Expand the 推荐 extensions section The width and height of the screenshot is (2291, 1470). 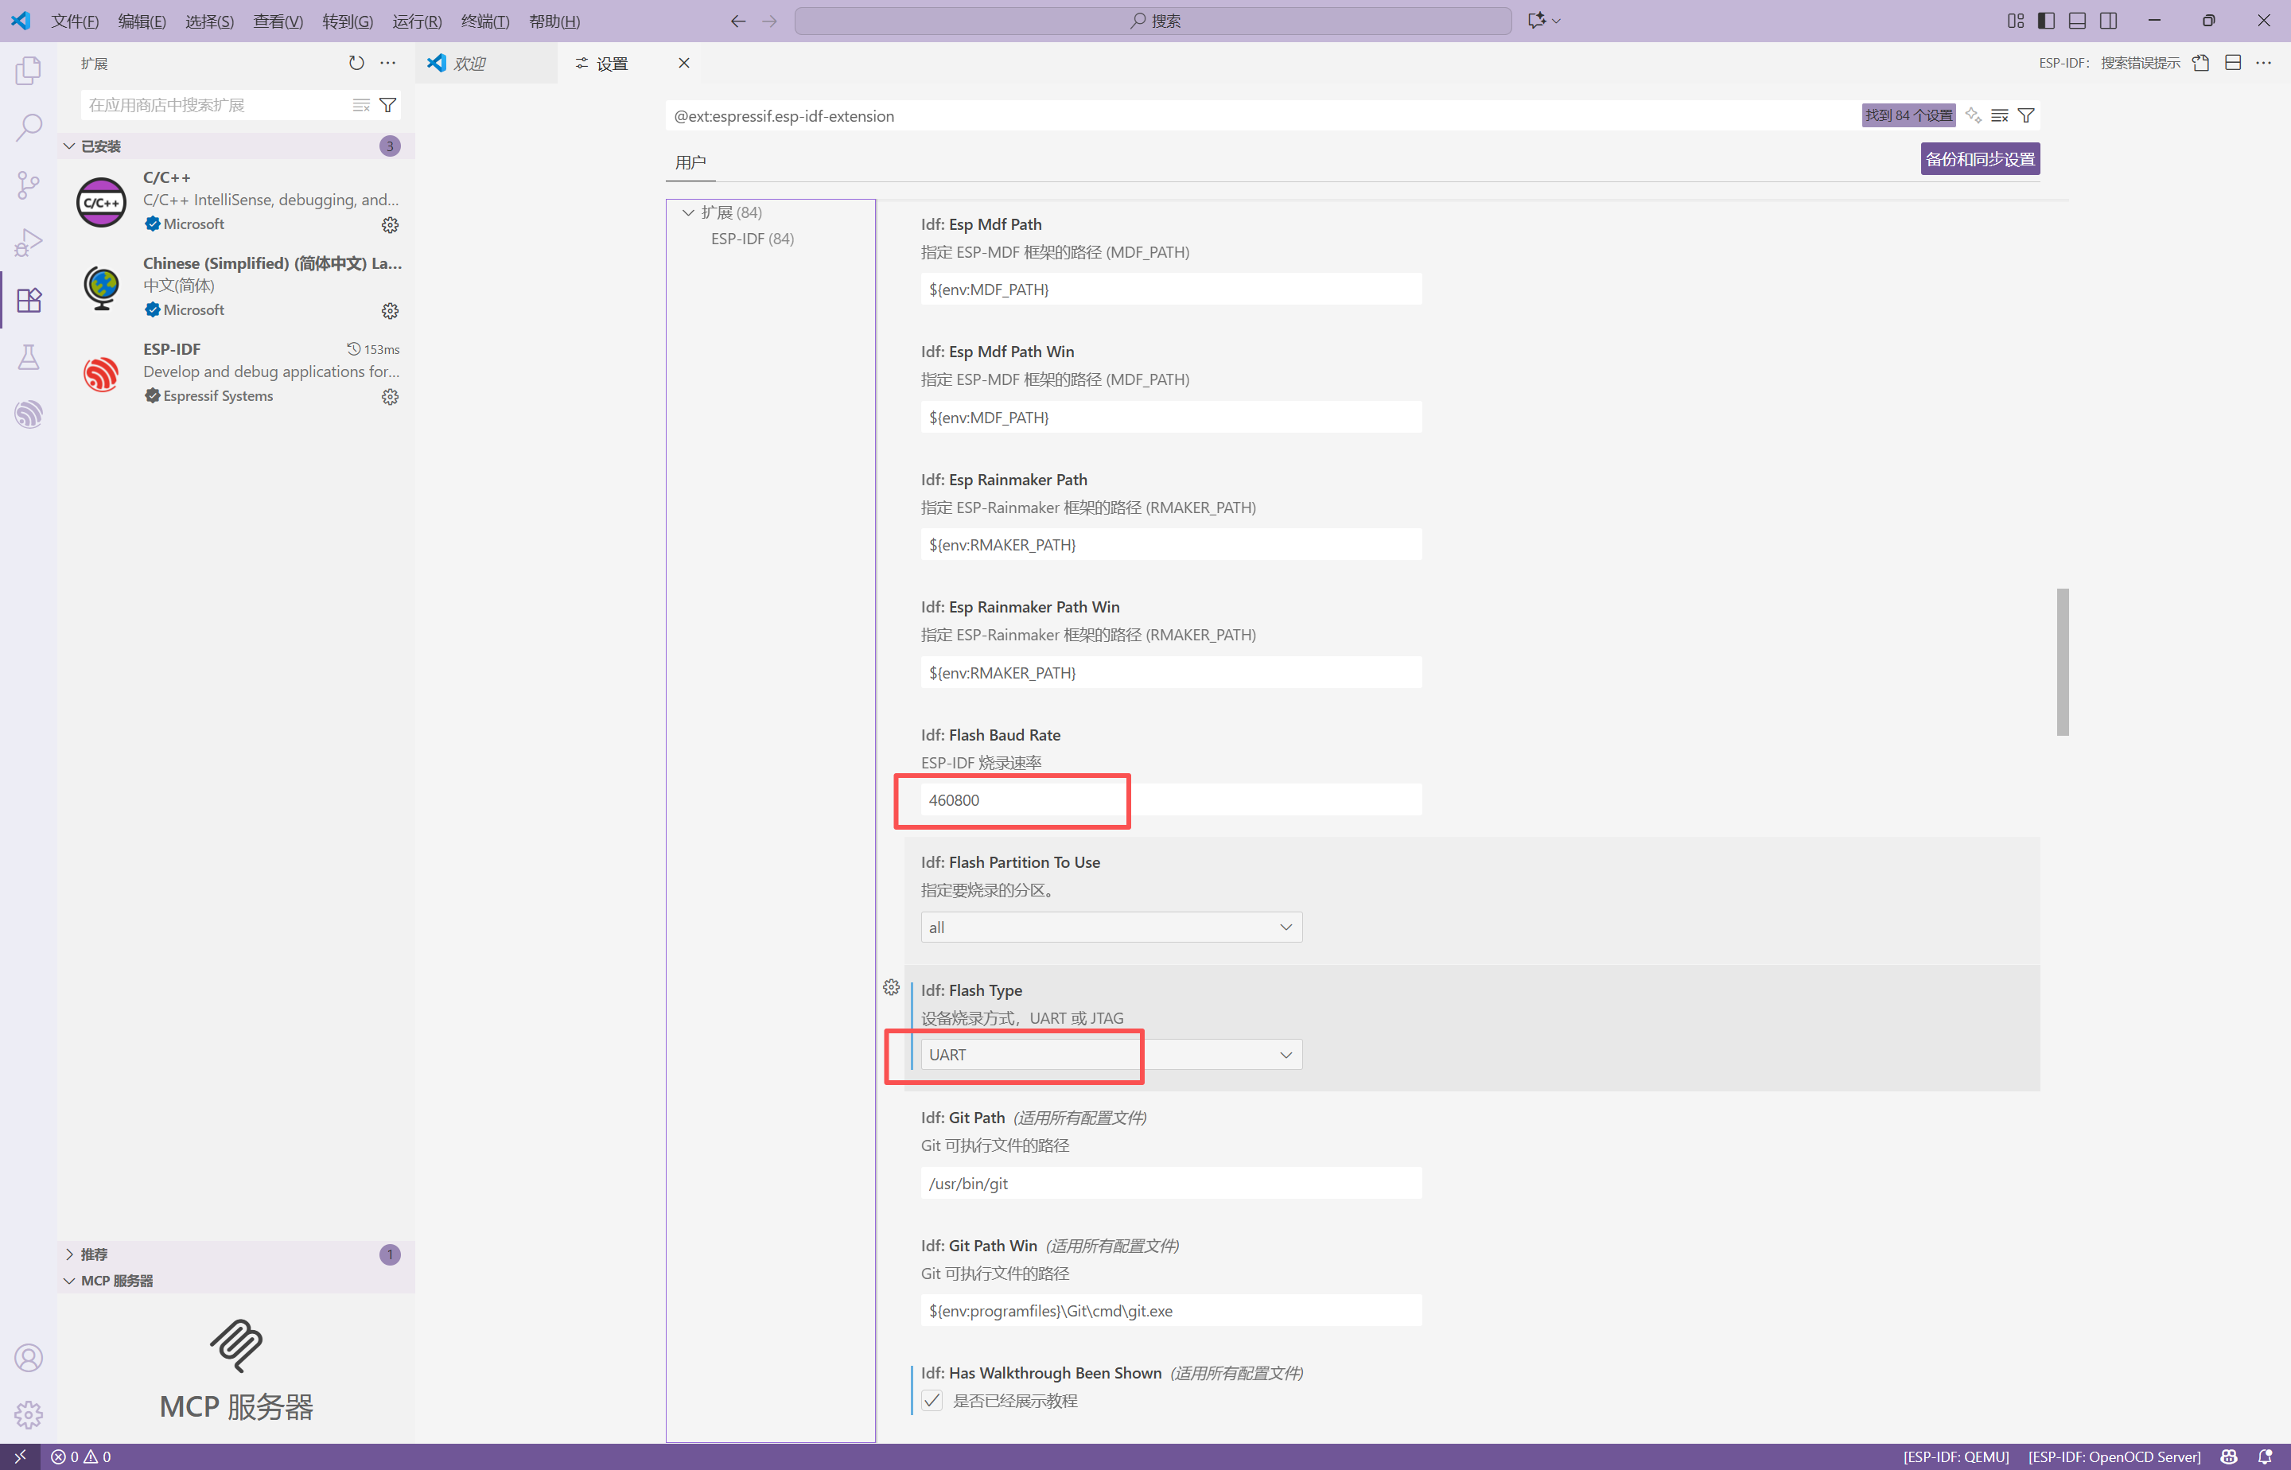[x=94, y=1254]
